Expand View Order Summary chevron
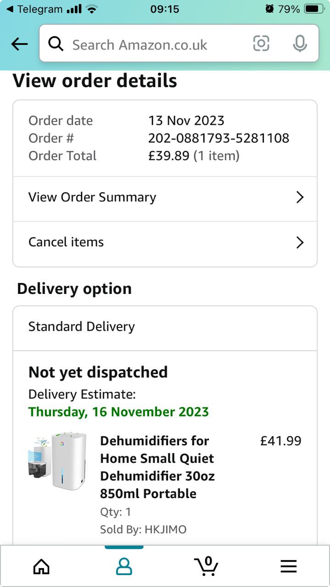 (300, 197)
